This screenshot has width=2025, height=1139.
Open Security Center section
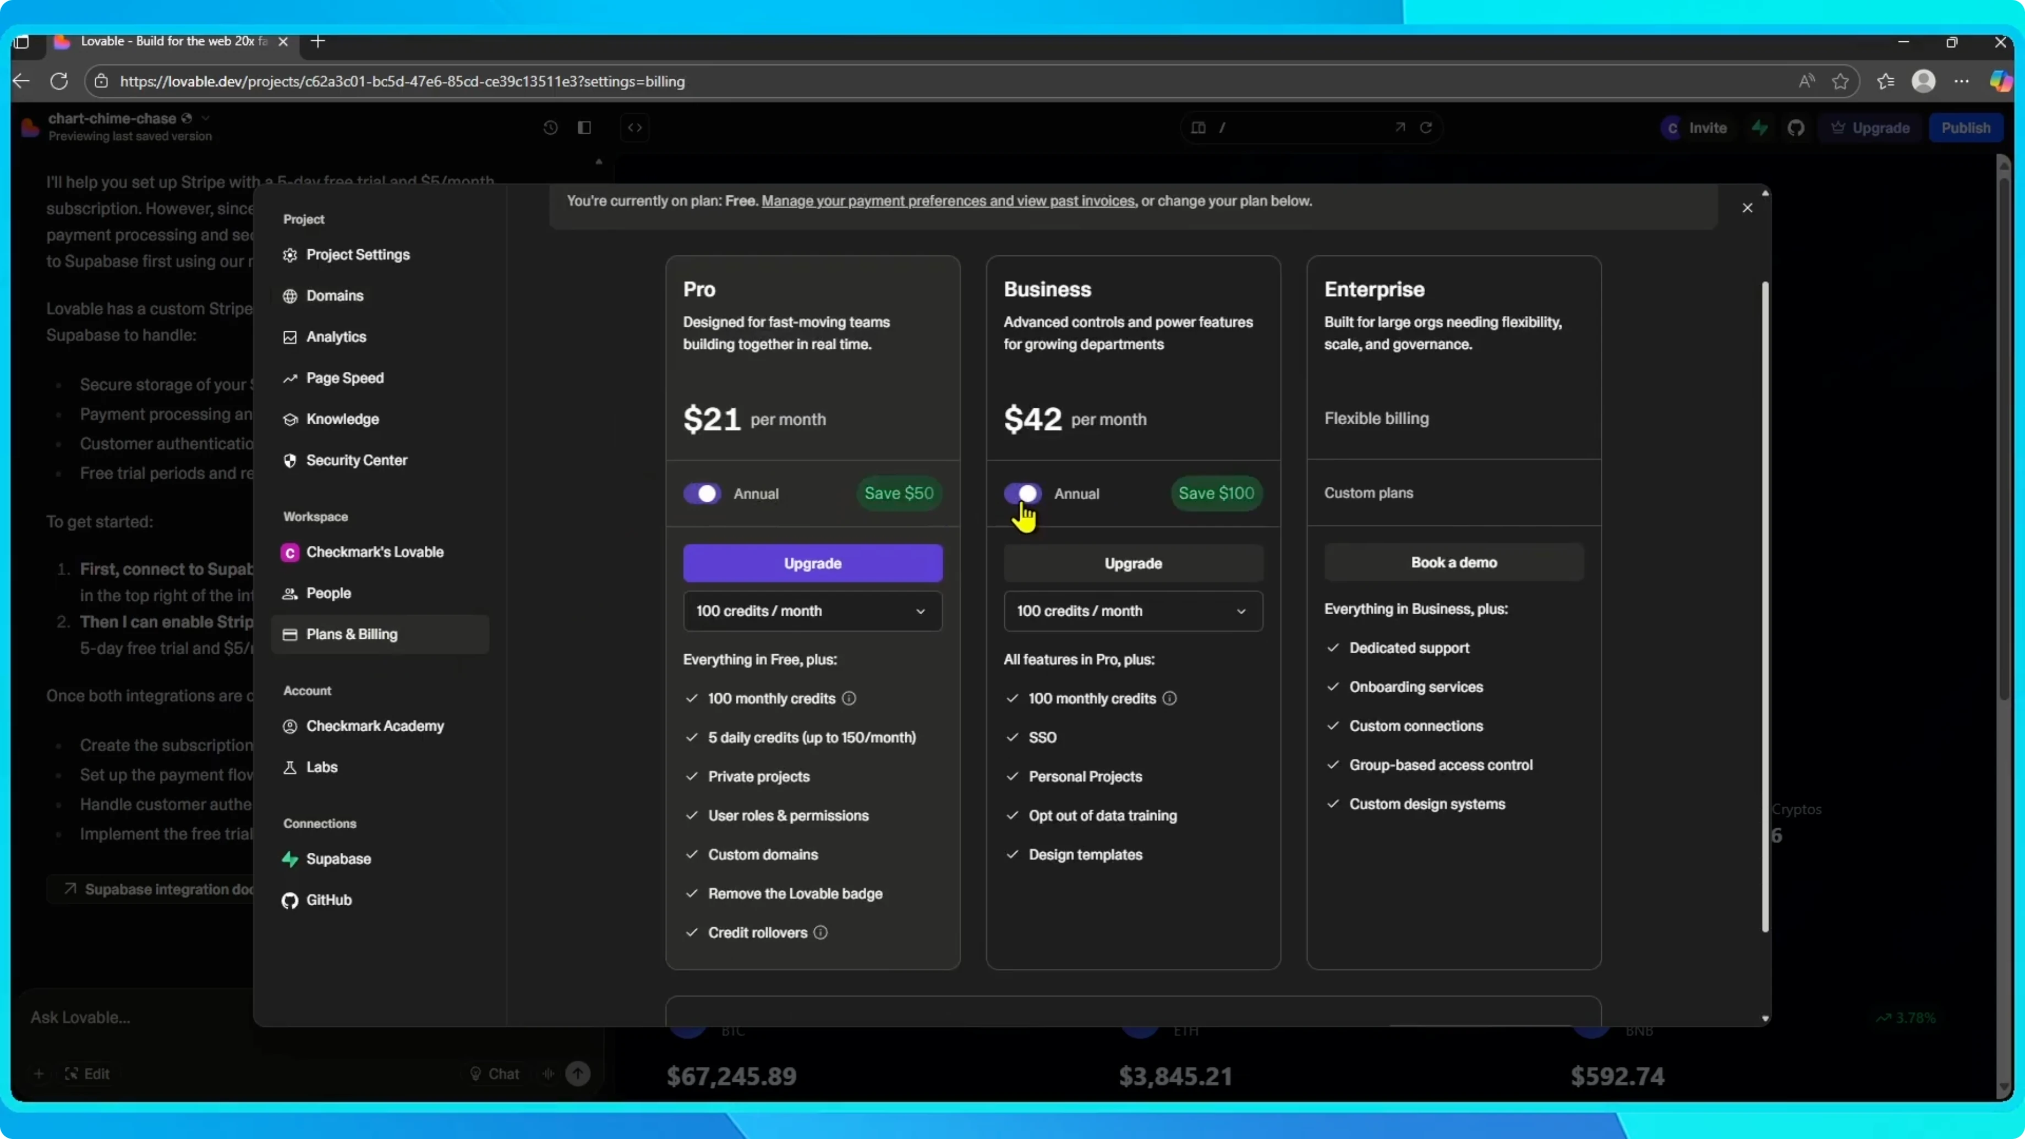(380, 460)
